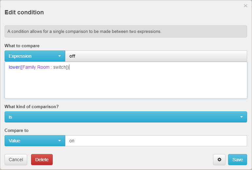252x170 pixels.
Task: Click inside the expression editor empty area
Action: [126, 85]
